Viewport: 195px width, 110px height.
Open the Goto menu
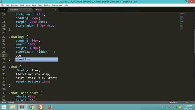coord(34,5)
